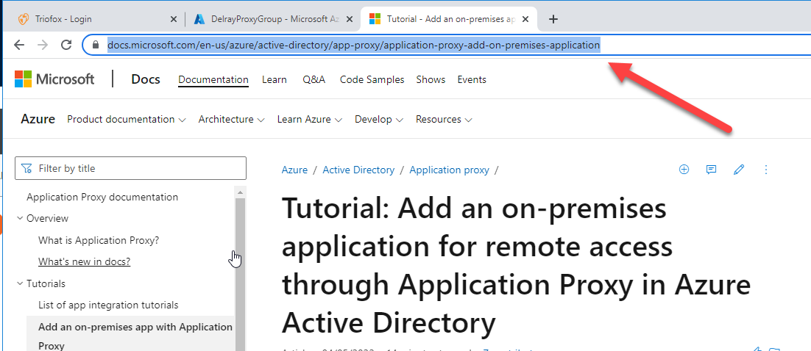
Task: Click the Add to collection plus-circle icon
Action: click(x=684, y=170)
